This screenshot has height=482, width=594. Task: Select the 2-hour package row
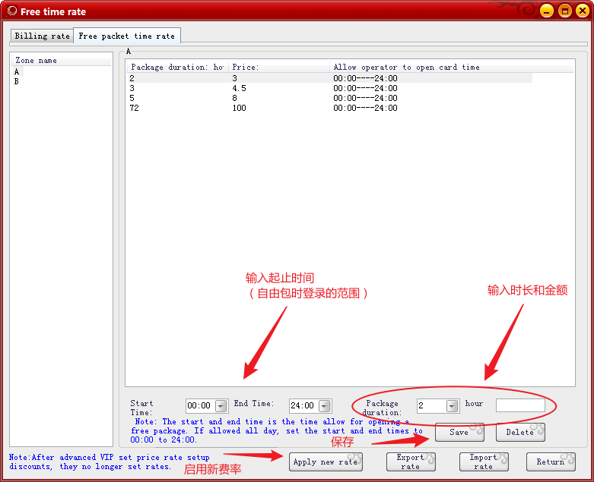[329, 78]
